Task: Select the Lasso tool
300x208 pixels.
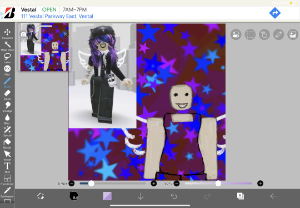Action: tap(7, 58)
